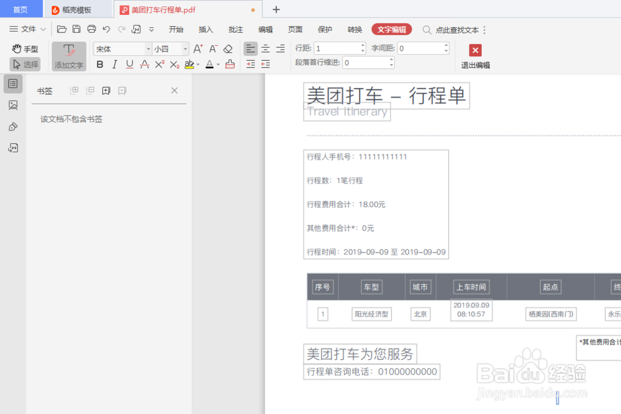The image size is (621, 414).
Task: Apply text highlight color
Action: coord(189,64)
